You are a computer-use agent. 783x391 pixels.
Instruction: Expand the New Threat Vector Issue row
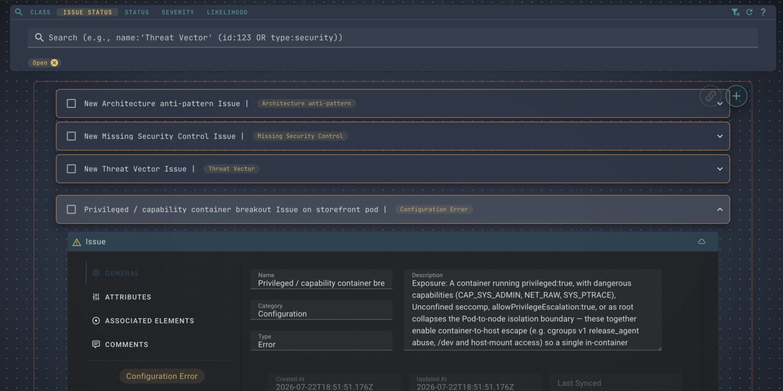pyautogui.click(x=720, y=169)
